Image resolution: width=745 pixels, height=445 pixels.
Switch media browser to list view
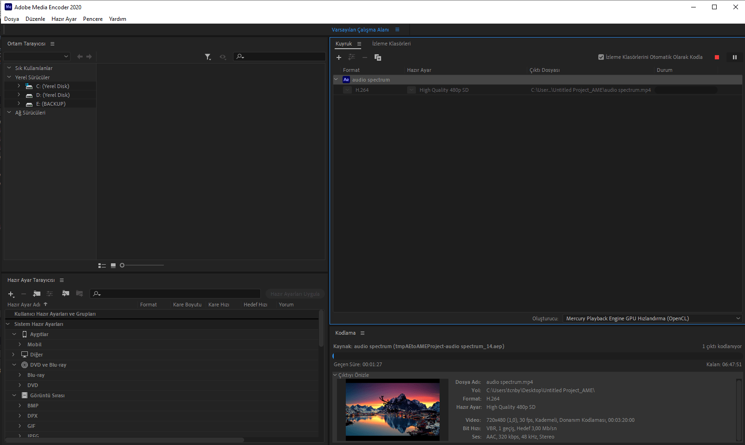[x=102, y=266]
